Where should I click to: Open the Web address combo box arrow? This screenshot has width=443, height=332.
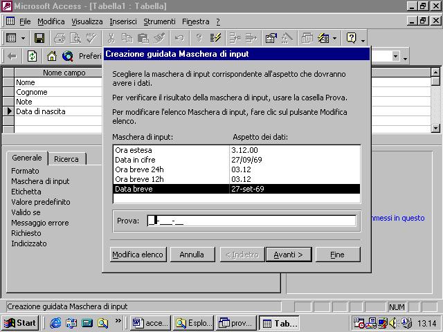[395, 56]
